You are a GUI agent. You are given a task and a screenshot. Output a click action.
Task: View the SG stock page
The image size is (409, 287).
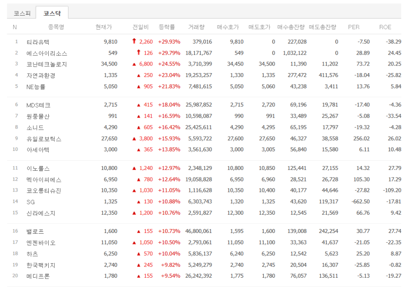(30, 202)
